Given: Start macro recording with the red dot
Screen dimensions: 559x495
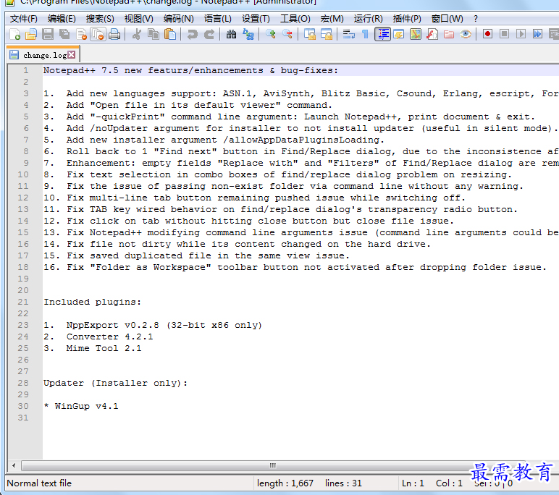Looking at the screenshot, I should click(488, 34).
